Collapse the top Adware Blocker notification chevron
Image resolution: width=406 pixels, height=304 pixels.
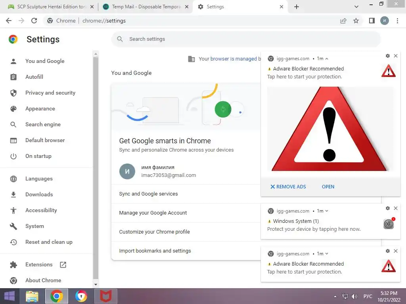tap(327, 59)
